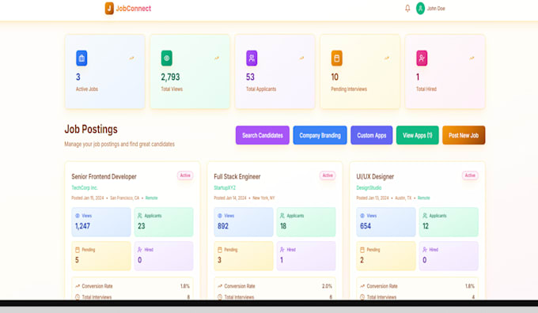Screen dimensions: 538x313
Task: Click the Applicants icon in the Senior Frontend Developer card
Action: coord(140,216)
